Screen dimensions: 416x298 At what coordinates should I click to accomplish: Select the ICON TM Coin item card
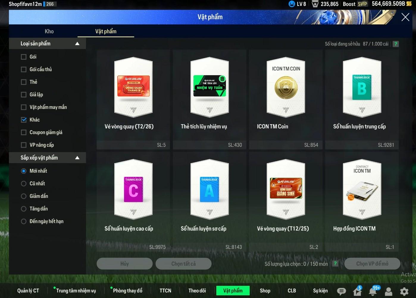tap(286, 98)
